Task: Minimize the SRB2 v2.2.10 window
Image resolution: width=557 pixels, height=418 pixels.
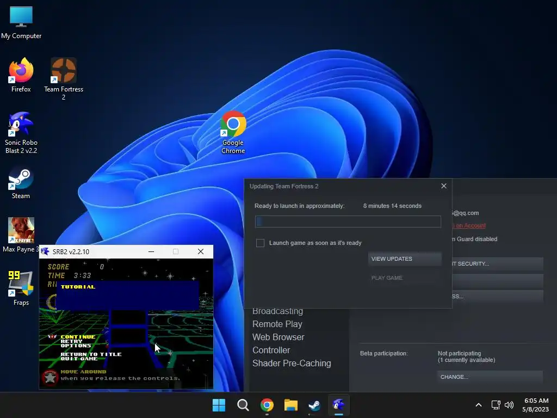Action: tap(151, 251)
